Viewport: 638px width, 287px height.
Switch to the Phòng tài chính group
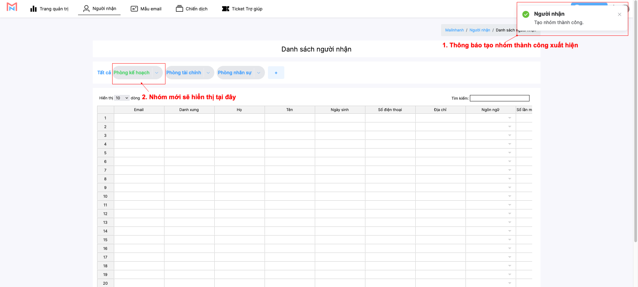(184, 73)
